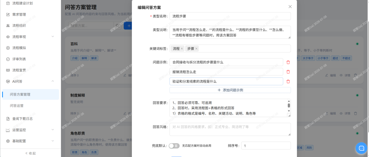Image resolution: width=369 pixels, height=157 pixels.
Task: Click the 解释 tag on 百科 card
Action: [84, 58]
